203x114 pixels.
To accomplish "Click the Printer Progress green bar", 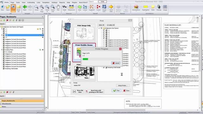I will coord(85,59).
